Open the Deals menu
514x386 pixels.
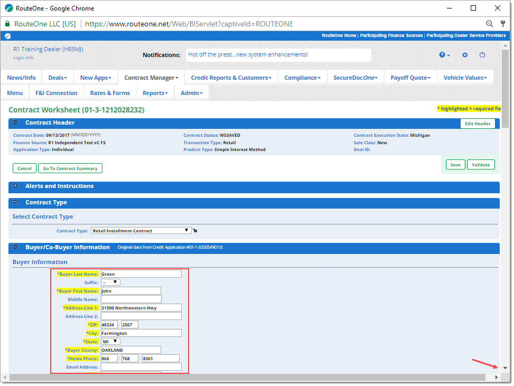point(58,78)
